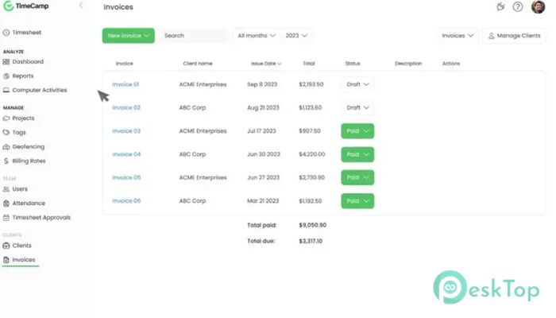This screenshot has height=318, width=556.
Task: Open the Invoice 04 link
Action: [126, 154]
